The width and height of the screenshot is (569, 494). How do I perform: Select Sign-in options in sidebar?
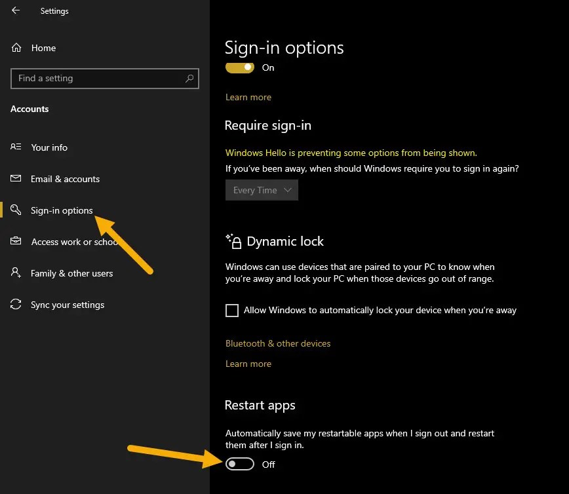point(62,210)
